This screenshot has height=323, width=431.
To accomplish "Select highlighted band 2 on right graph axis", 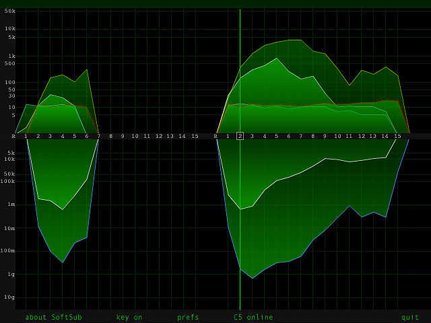I will click(240, 136).
